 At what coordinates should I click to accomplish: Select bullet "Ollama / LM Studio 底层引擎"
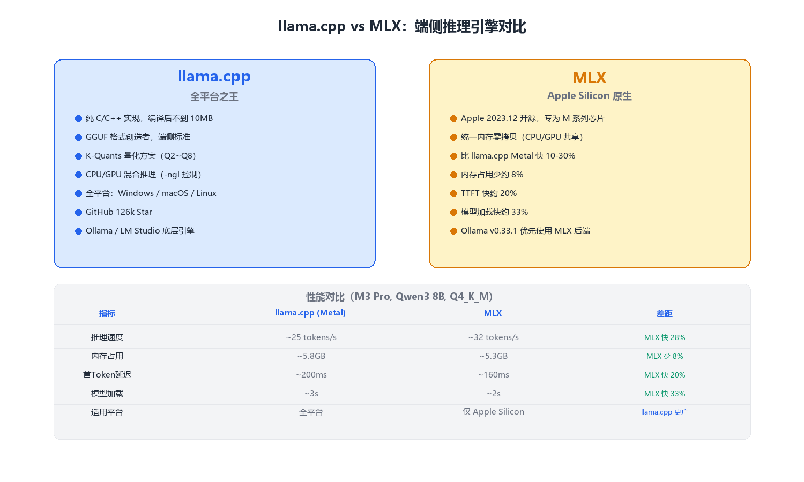pyautogui.click(x=140, y=231)
